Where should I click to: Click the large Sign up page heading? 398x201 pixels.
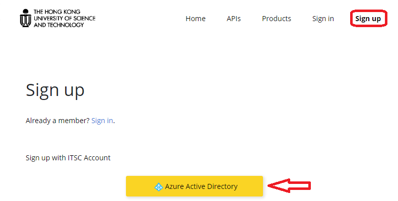coord(55,90)
